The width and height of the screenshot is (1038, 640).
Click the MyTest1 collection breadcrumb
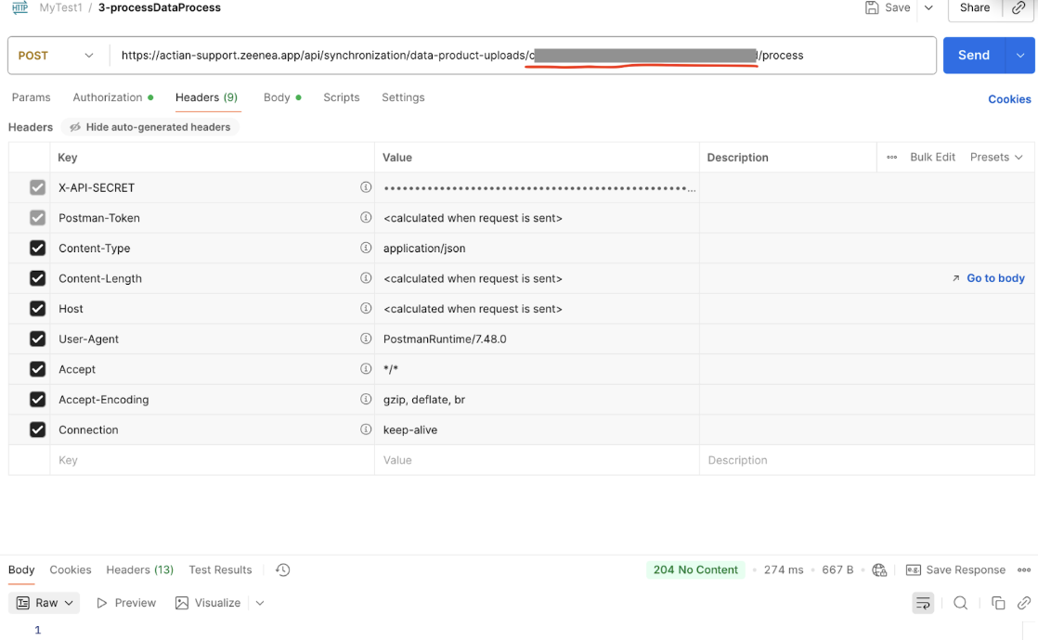coord(60,8)
